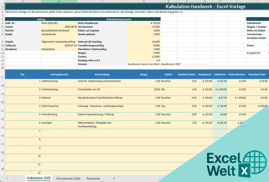Select column H header
This screenshot has height=182, width=269.
220,1
